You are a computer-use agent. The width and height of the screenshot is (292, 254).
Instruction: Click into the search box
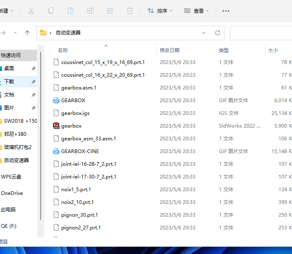click(x=261, y=33)
